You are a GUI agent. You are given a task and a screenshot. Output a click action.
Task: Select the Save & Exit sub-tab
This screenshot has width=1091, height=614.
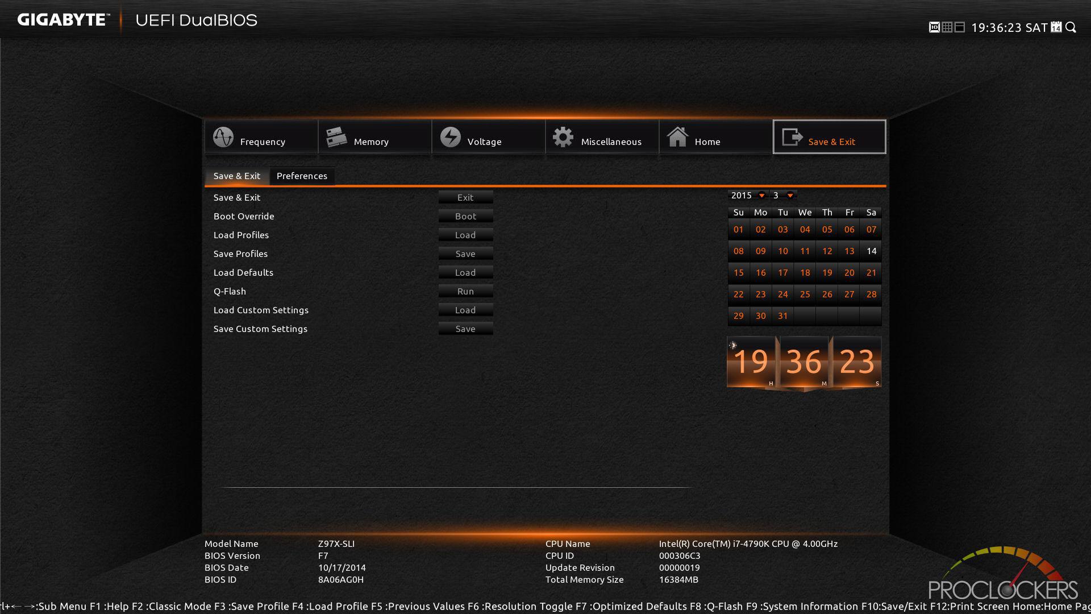[237, 176]
